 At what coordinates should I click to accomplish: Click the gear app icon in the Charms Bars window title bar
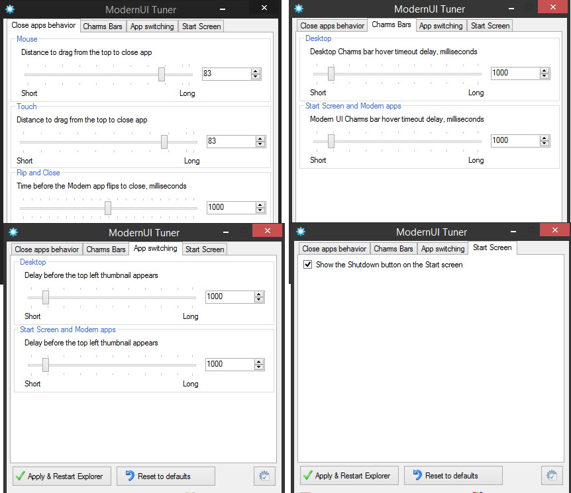pos(299,9)
